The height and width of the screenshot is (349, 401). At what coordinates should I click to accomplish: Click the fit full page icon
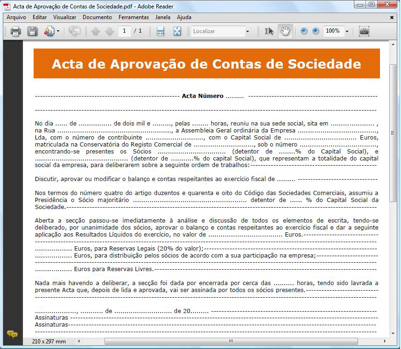click(177, 31)
